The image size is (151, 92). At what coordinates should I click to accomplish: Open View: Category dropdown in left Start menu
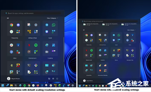53,18
